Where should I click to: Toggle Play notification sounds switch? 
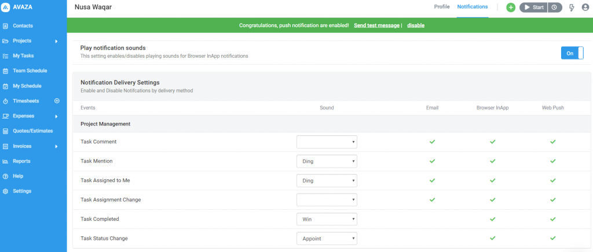click(572, 53)
